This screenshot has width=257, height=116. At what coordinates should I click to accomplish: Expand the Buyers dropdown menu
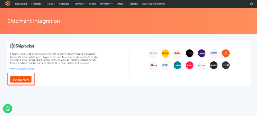80,4
